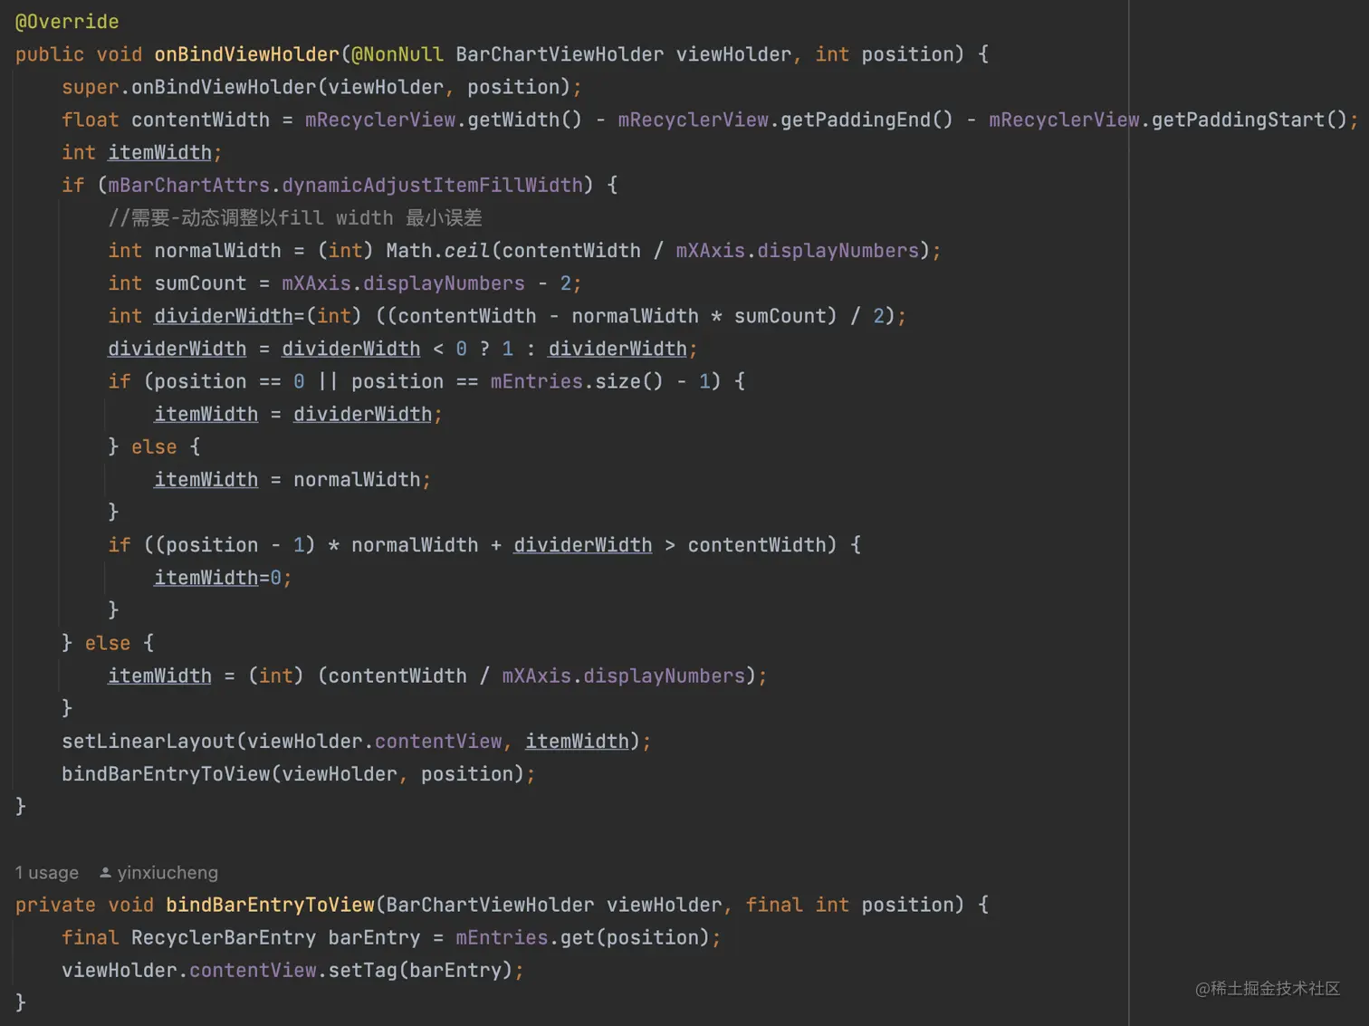Click bindBarEntryToView method declaration name

coord(270,905)
